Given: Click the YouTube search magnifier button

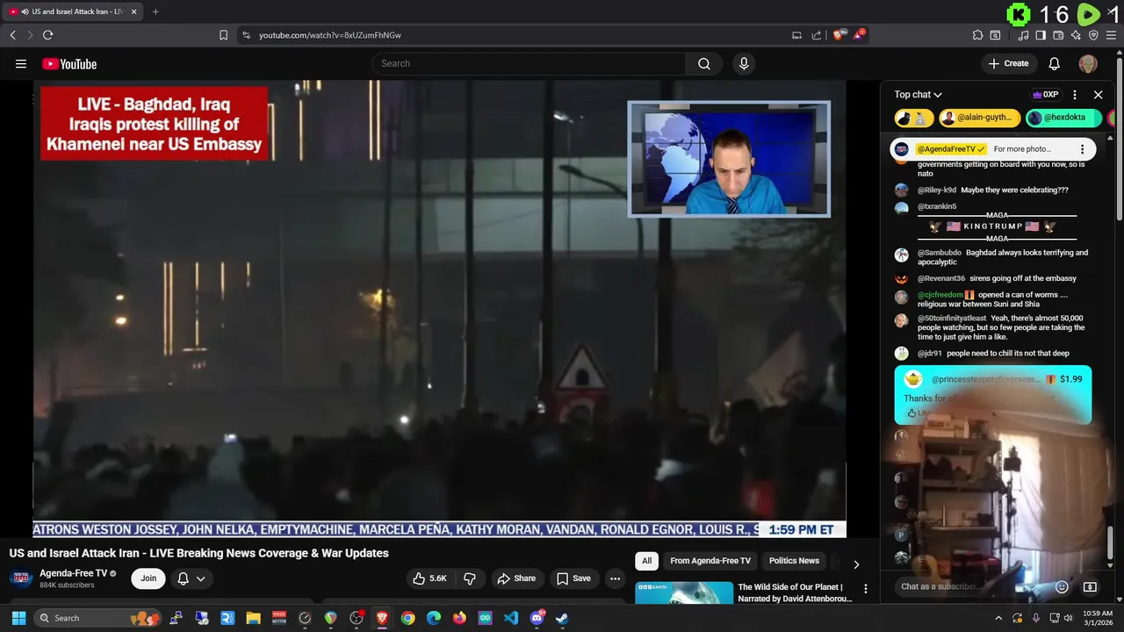Looking at the screenshot, I should [x=704, y=63].
